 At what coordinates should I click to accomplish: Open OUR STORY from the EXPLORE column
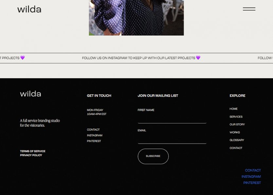click(x=237, y=124)
